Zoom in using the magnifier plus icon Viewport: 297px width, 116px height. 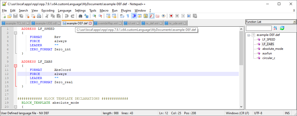click(x=94, y=16)
